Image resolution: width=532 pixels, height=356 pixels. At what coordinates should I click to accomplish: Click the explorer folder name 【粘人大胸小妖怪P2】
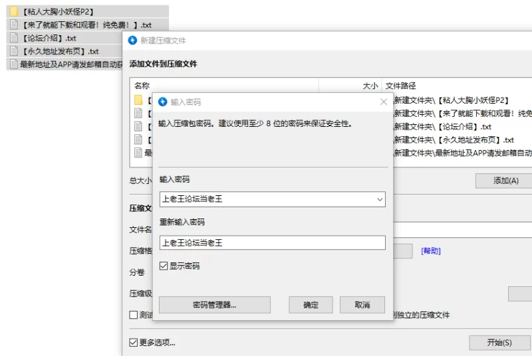[58, 11]
